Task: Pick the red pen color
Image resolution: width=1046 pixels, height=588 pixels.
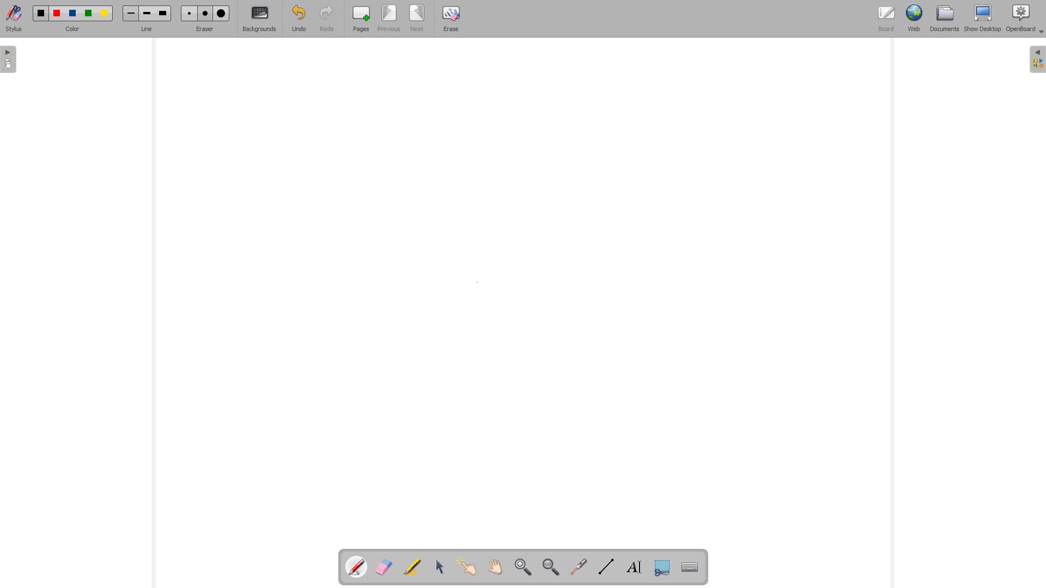Action: [x=56, y=13]
